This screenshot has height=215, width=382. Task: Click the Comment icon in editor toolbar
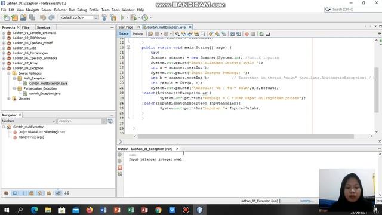[x=261, y=34]
